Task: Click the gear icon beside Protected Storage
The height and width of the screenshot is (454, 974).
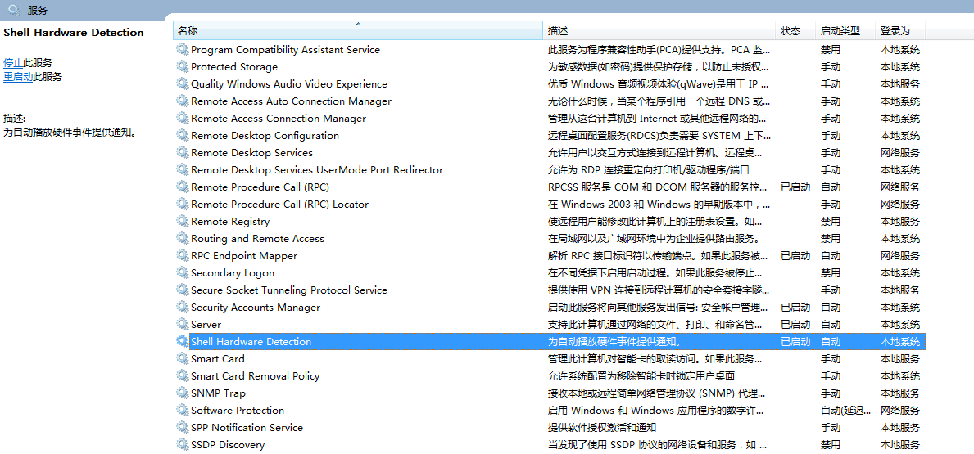Action: (x=182, y=67)
